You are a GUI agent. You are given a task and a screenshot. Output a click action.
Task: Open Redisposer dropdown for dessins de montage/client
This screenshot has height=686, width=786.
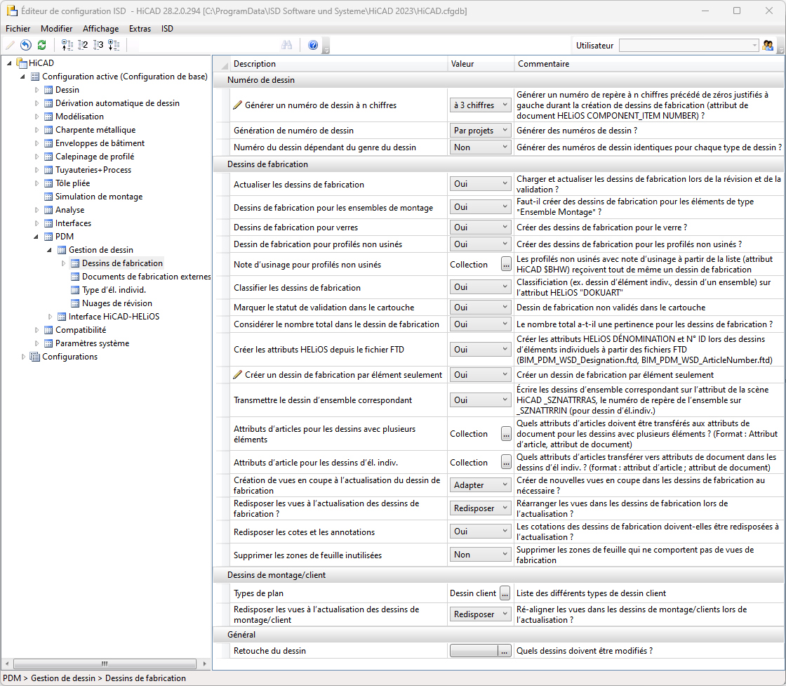click(480, 614)
